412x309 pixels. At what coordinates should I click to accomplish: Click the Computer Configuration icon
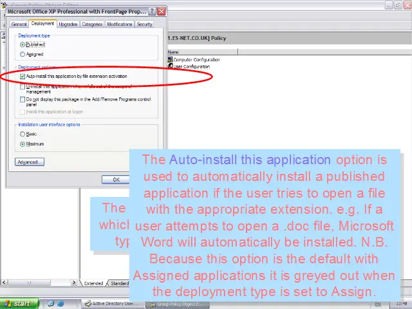tap(171, 60)
